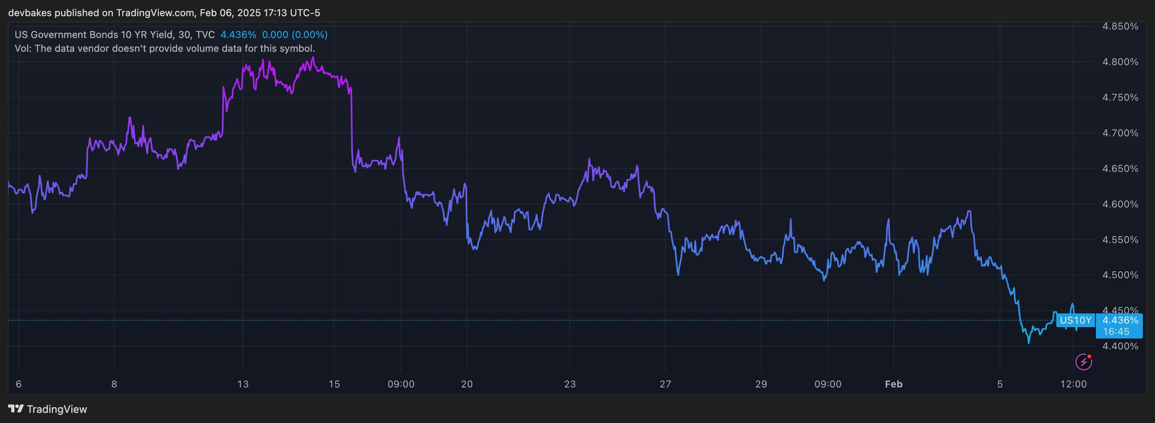Click the date label 23 on time axis
The width and height of the screenshot is (1155, 423).
click(x=569, y=384)
